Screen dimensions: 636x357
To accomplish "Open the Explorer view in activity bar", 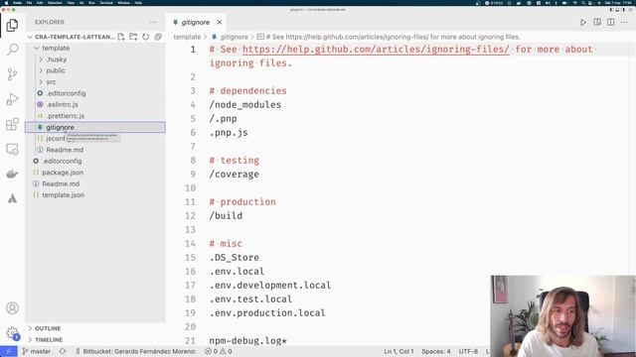I will point(12,25).
